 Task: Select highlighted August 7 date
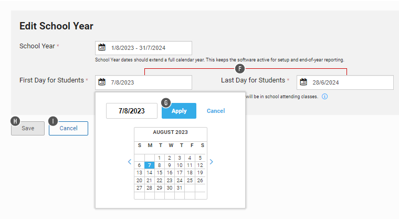click(149, 165)
